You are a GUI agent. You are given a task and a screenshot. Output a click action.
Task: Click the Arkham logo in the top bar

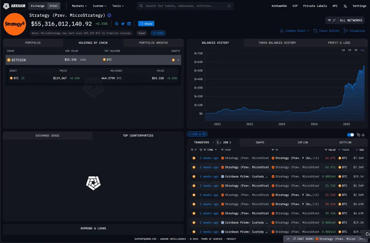click(14, 6)
